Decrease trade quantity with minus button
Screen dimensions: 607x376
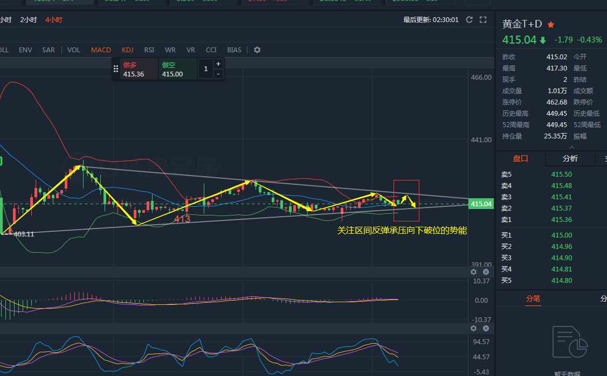coord(218,74)
